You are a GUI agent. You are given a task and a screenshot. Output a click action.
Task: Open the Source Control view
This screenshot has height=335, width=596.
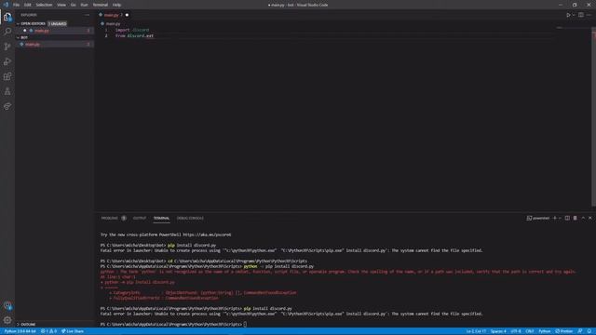point(7,47)
